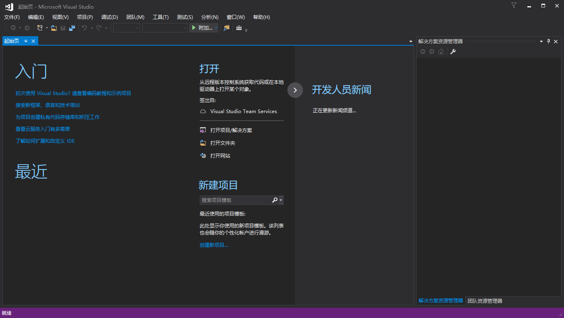Click the Save All toolbar icon
Screen dimensions: 564x318
72,28
